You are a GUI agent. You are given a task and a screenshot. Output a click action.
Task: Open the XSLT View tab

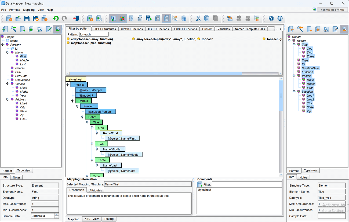point(92,219)
